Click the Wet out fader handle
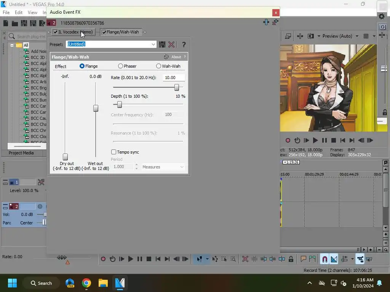390x292 pixels. click(x=96, y=108)
